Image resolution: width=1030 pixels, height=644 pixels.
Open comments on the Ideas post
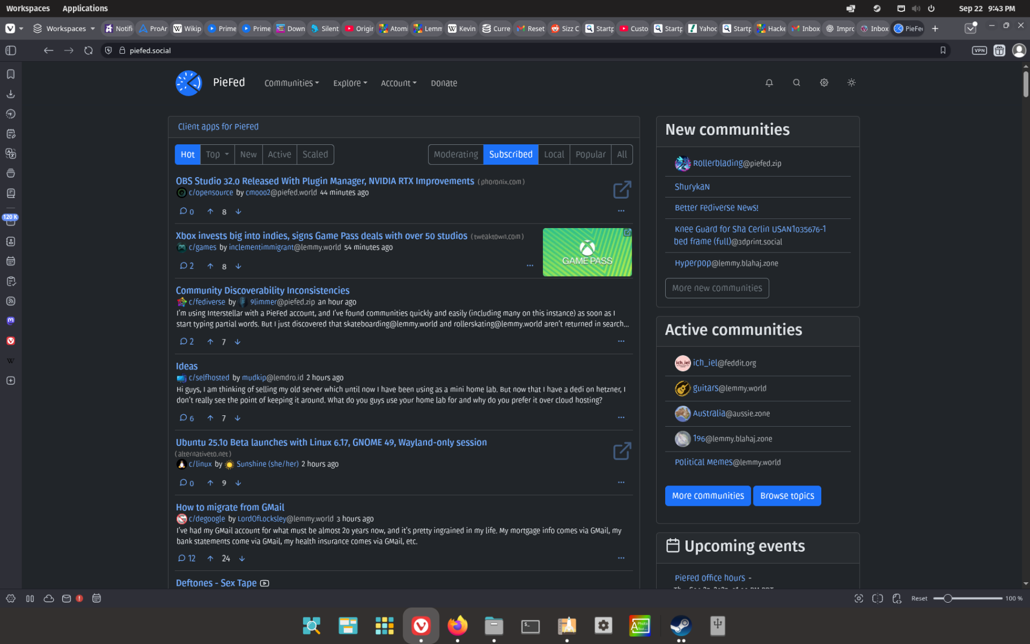(x=186, y=418)
